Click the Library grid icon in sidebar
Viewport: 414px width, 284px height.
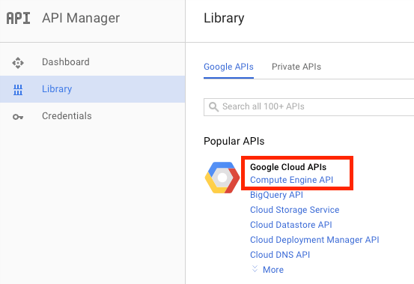[x=18, y=90]
